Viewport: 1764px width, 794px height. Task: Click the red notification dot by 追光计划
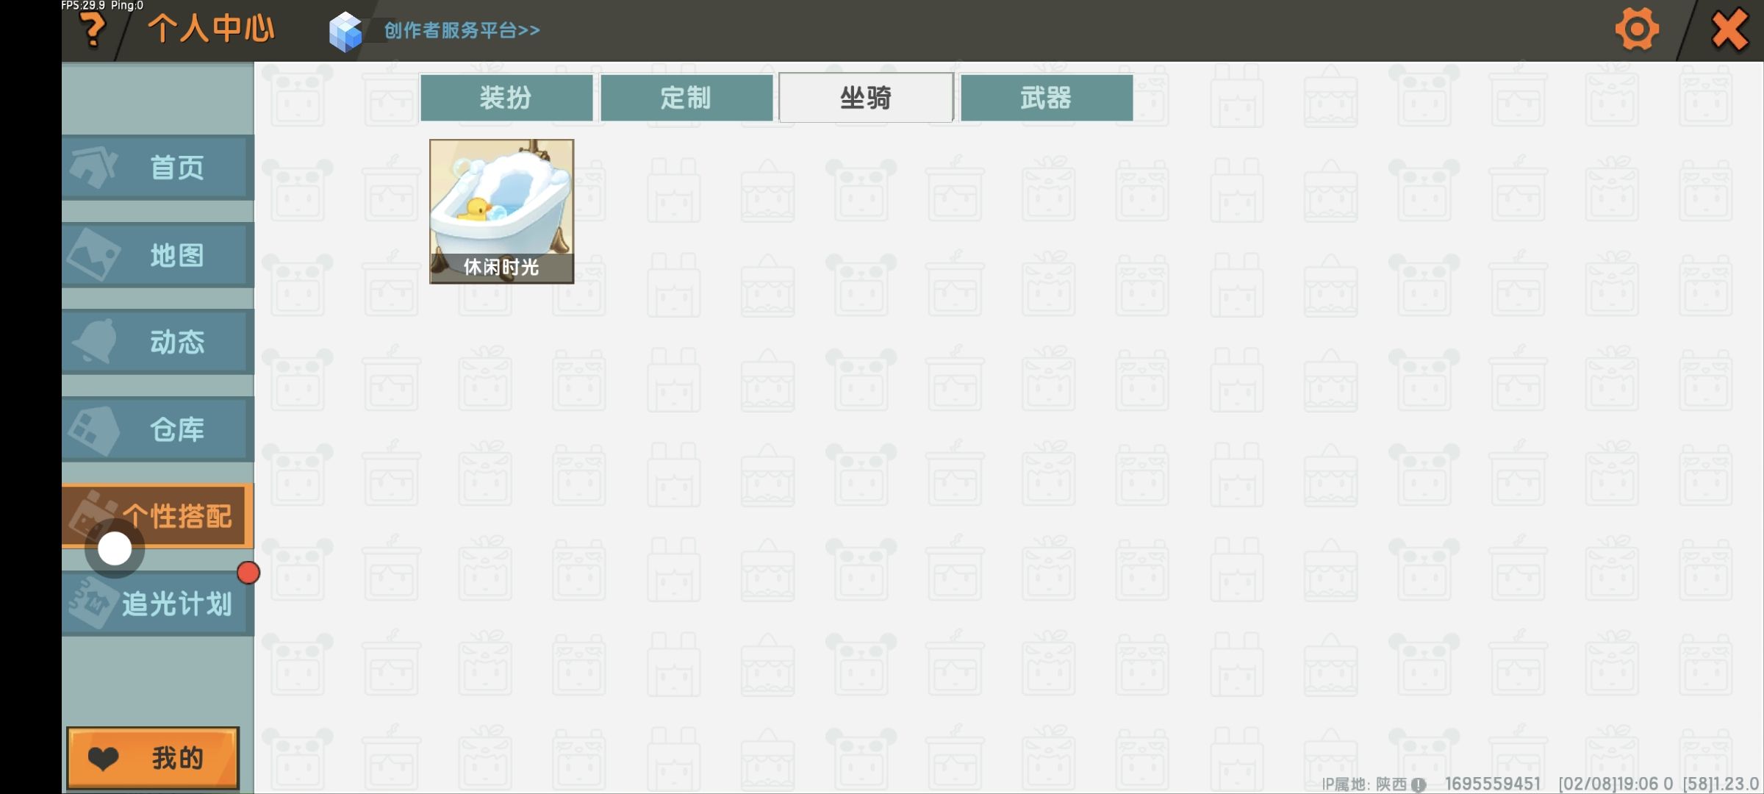pyautogui.click(x=248, y=573)
